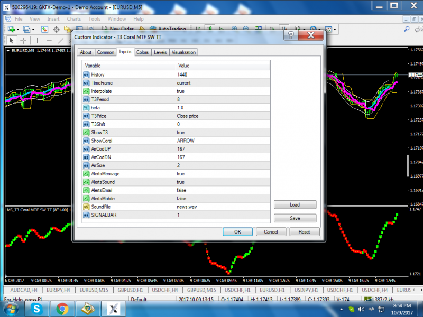Toggle the AlertsEmail value false
This screenshot has width=423, height=317.
tap(223, 190)
